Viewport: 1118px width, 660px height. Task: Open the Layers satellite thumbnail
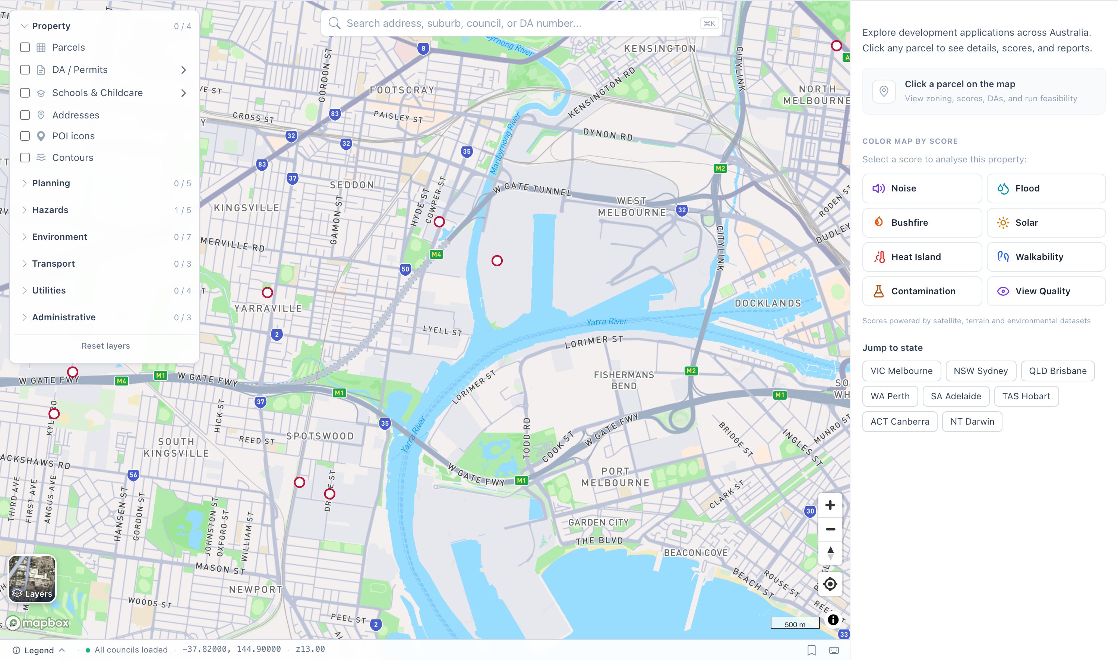coord(32,578)
